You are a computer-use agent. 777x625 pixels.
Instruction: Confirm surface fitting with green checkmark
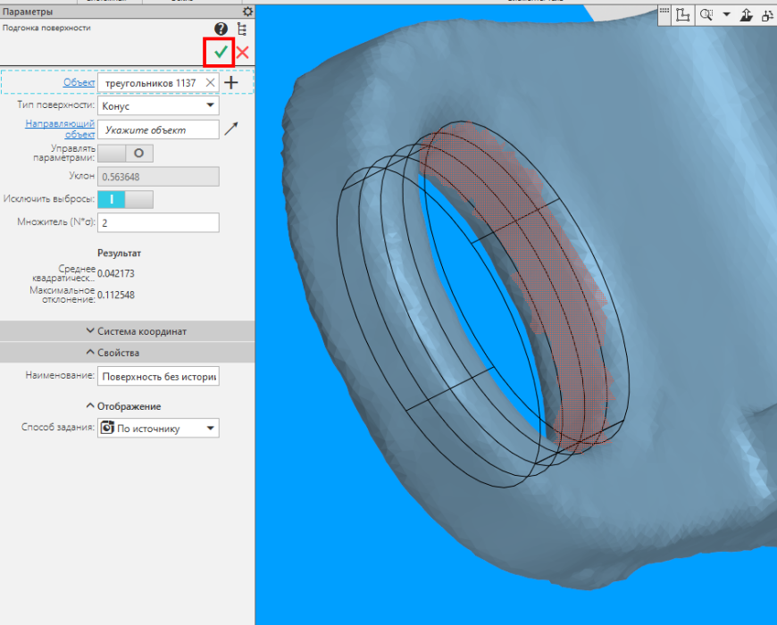pyautogui.click(x=221, y=52)
